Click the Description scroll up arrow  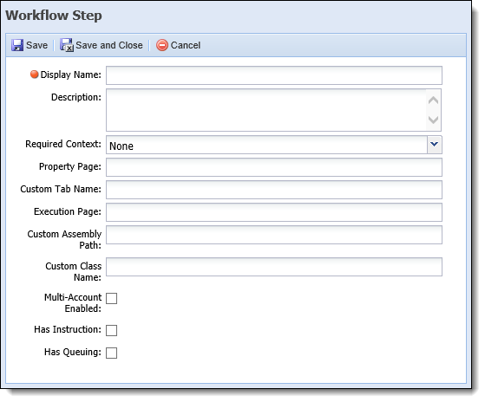(433, 100)
